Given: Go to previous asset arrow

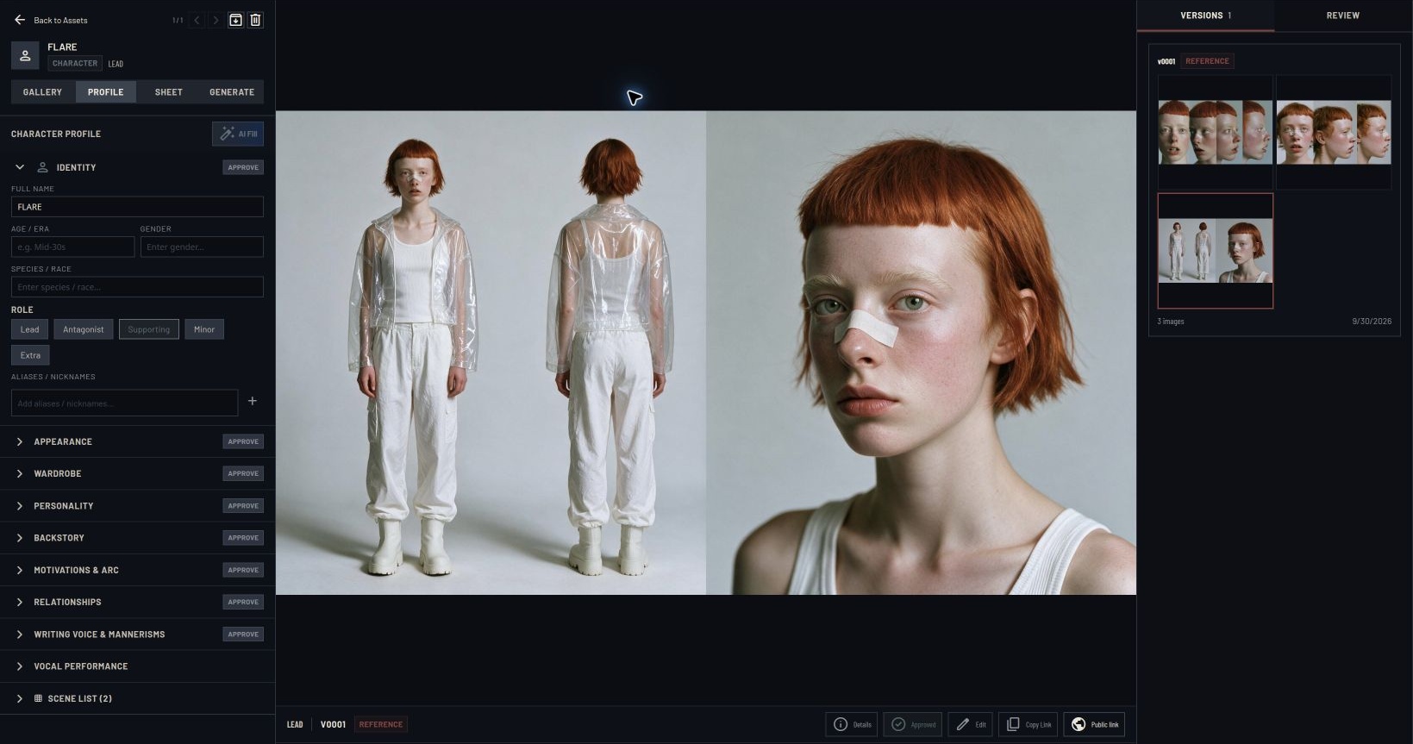Looking at the screenshot, I should [197, 20].
